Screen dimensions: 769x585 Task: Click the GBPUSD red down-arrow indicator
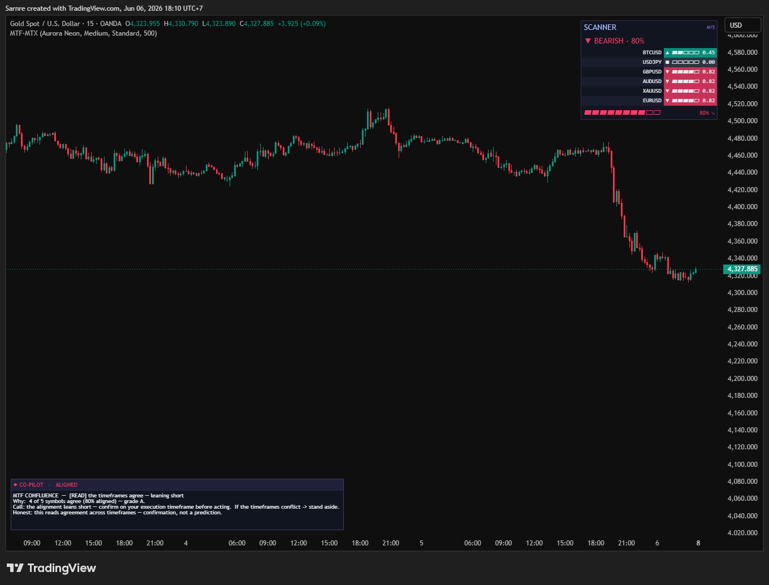(x=667, y=72)
